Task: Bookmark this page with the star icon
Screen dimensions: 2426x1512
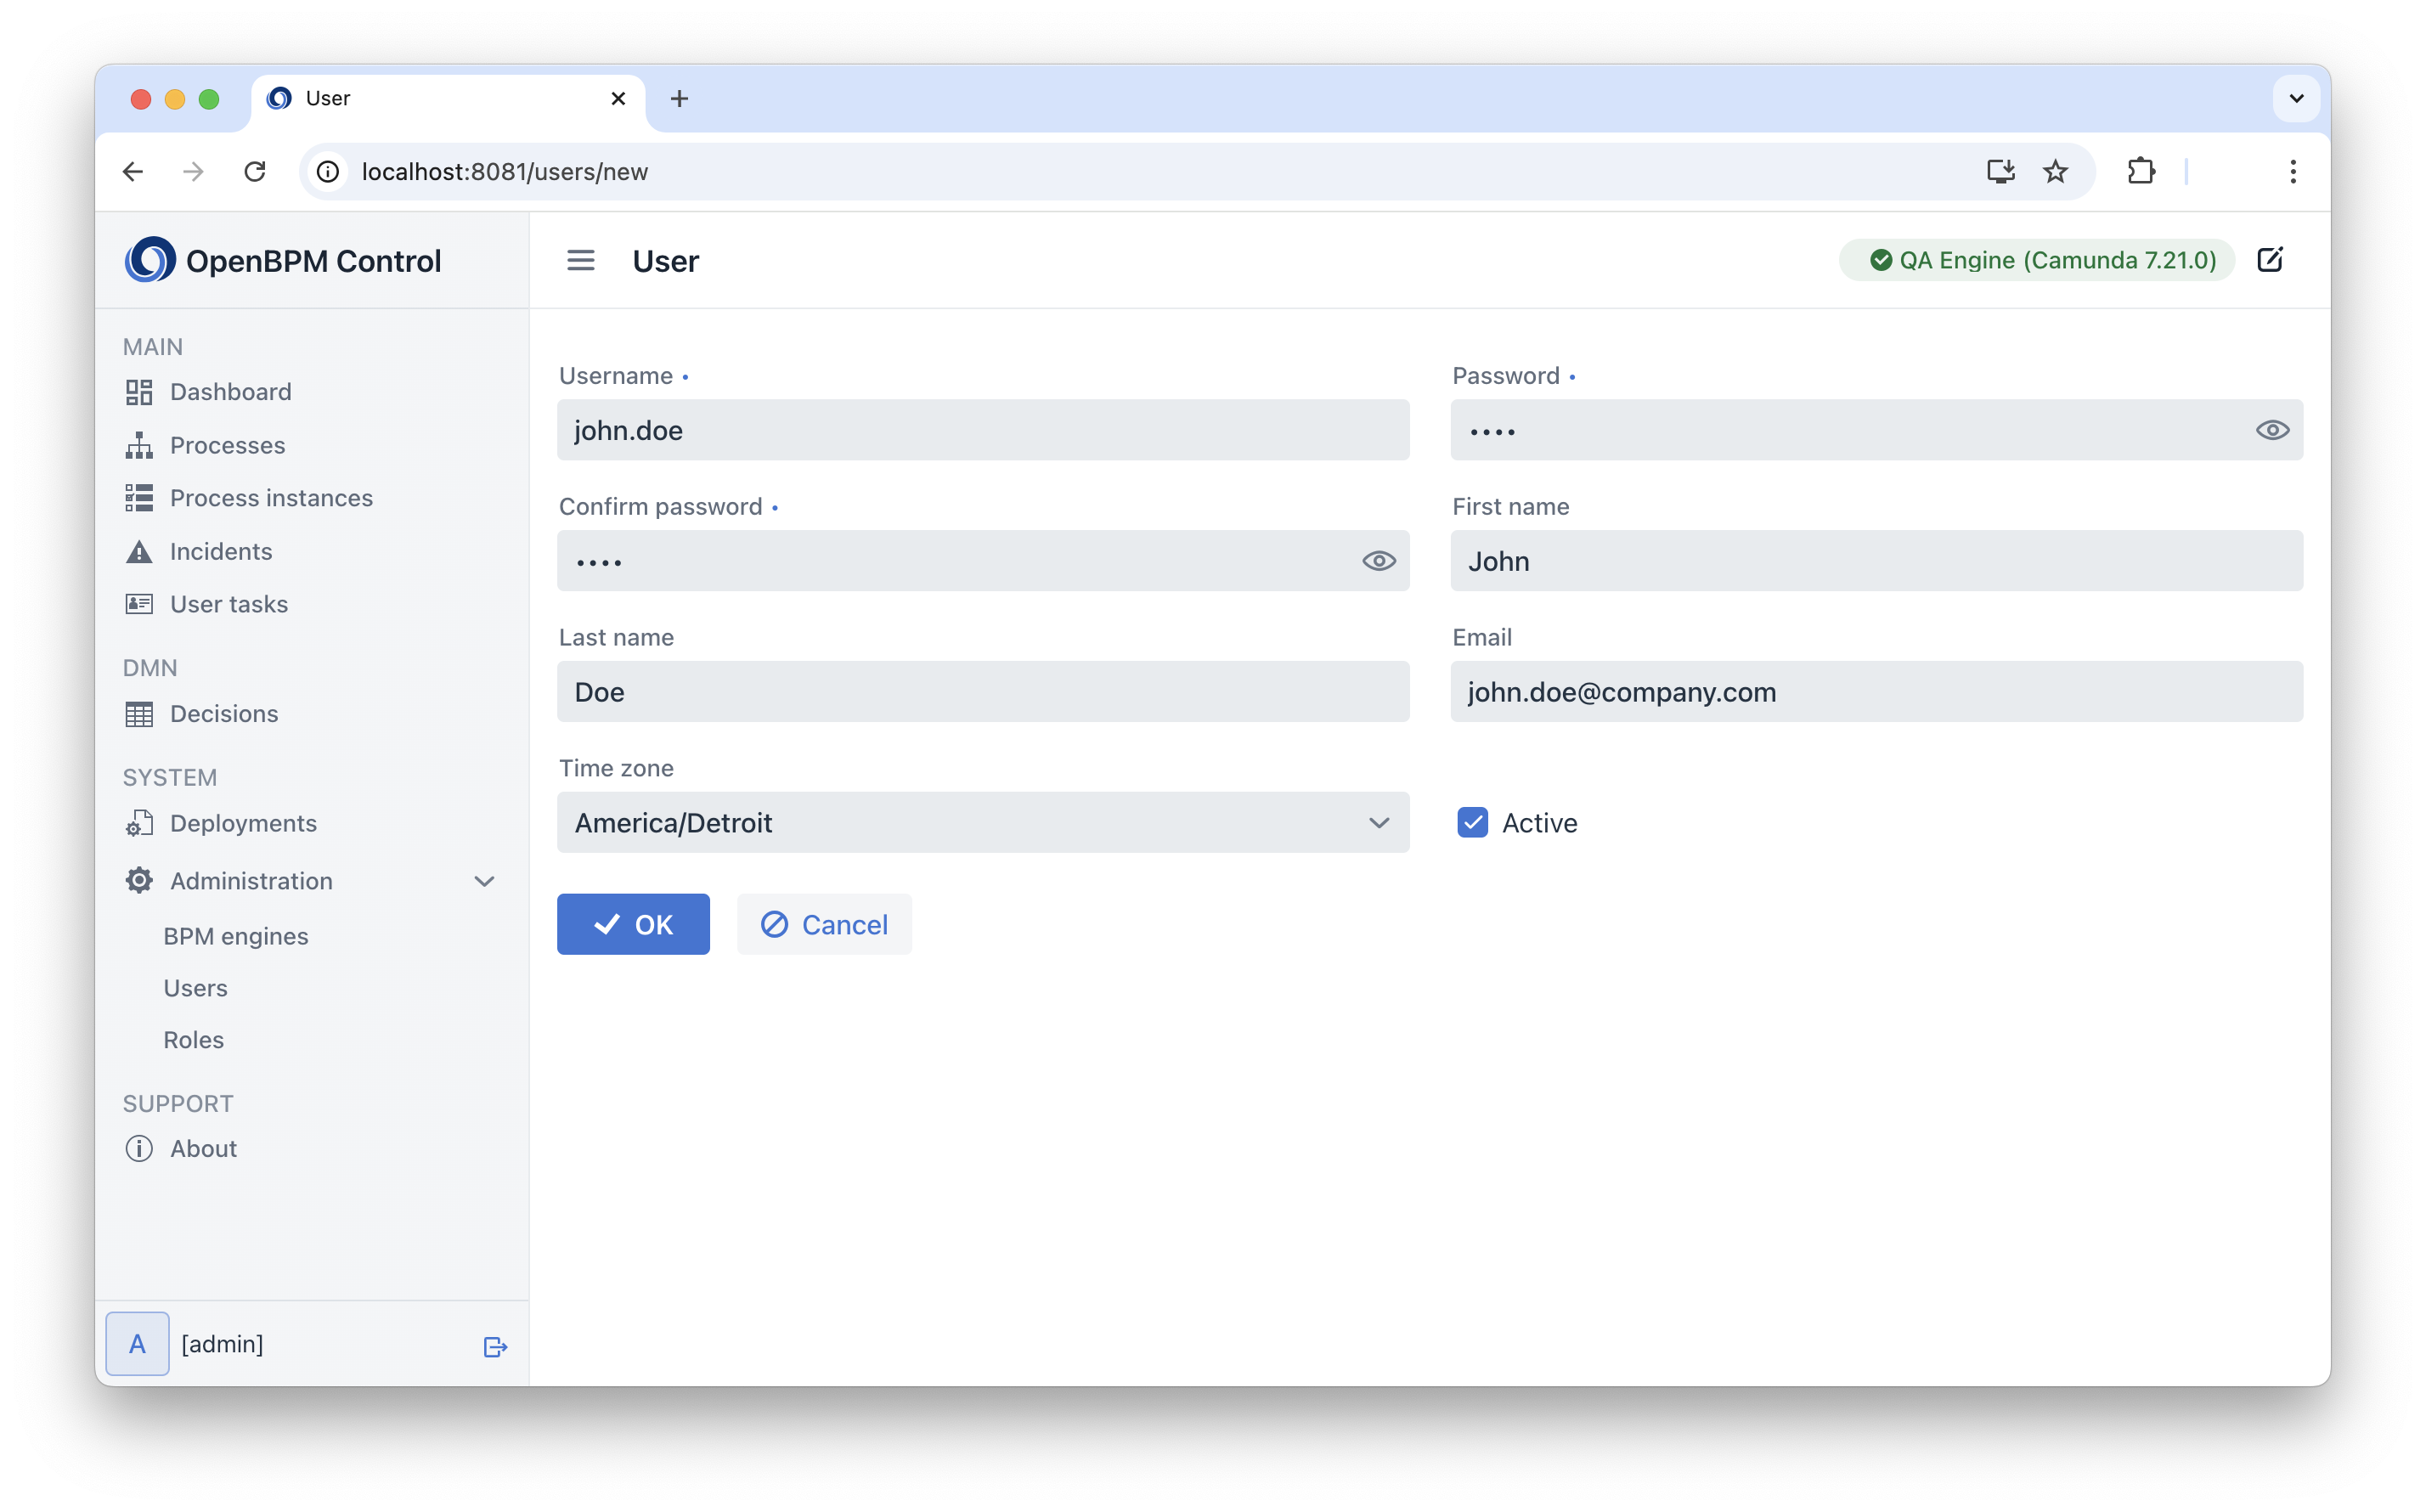Action: (x=2055, y=171)
